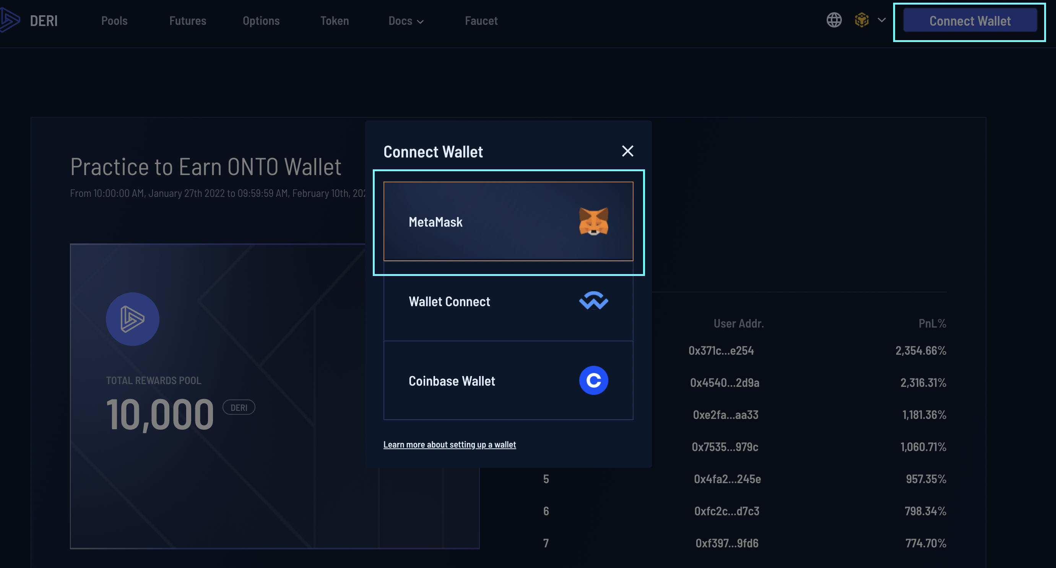Click the DERI logo icon

[10, 21]
